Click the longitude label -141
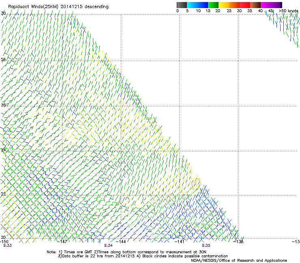The image size is (300, 263). tap(179, 242)
